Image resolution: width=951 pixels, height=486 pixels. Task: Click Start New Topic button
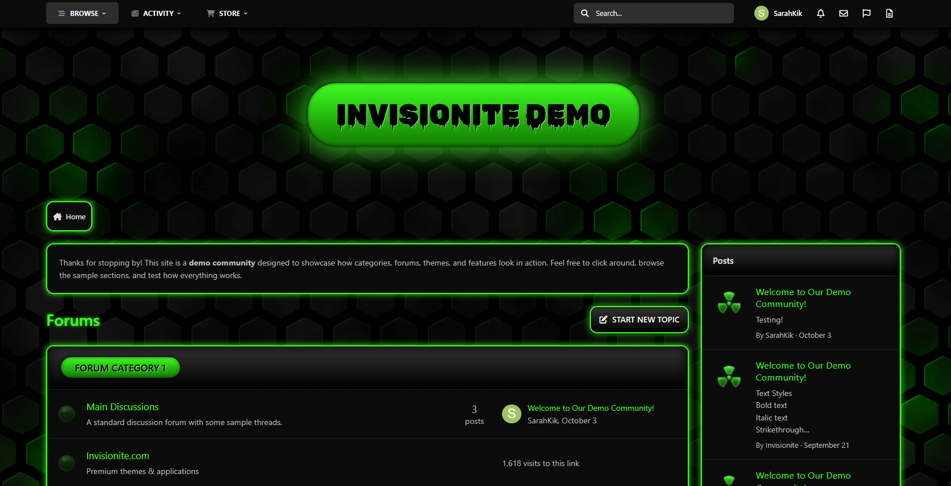pyautogui.click(x=639, y=320)
